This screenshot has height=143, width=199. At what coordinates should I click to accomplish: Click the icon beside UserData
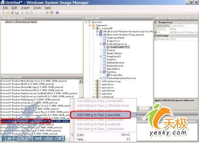[104, 72]
